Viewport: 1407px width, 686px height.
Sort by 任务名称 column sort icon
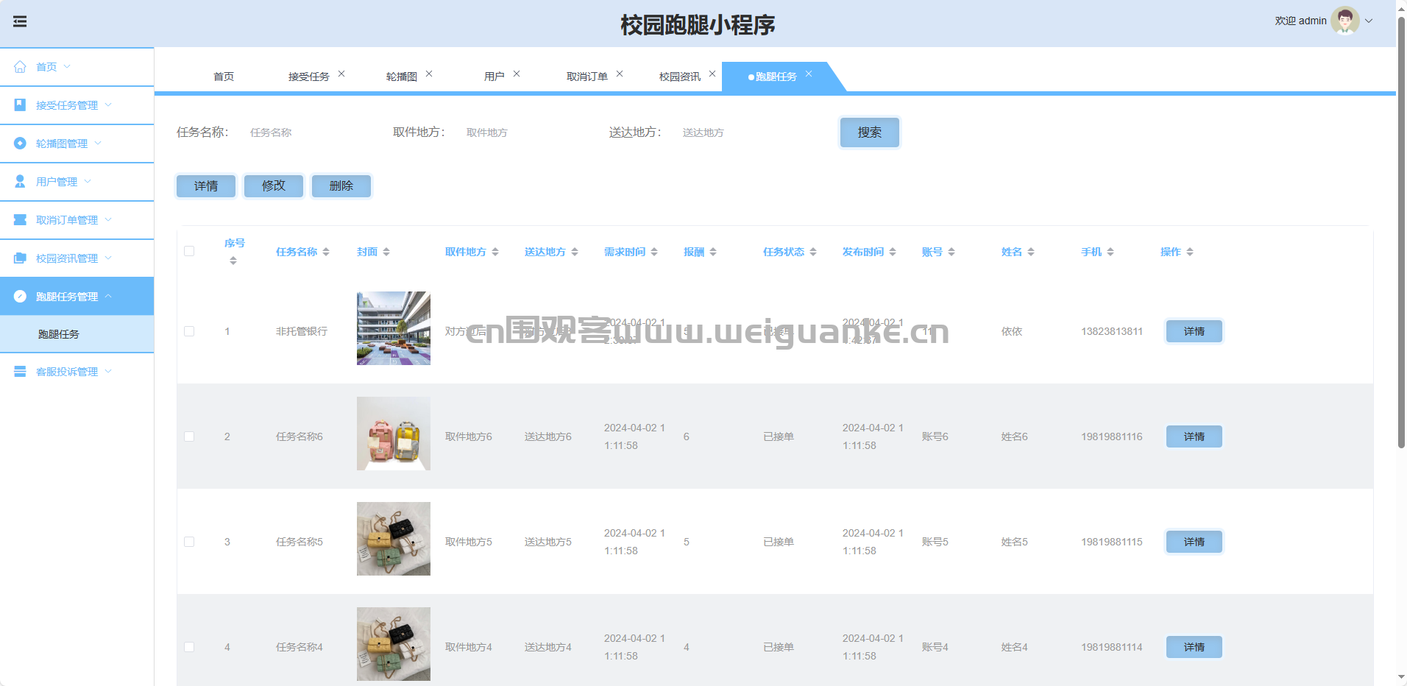(326, 252)
